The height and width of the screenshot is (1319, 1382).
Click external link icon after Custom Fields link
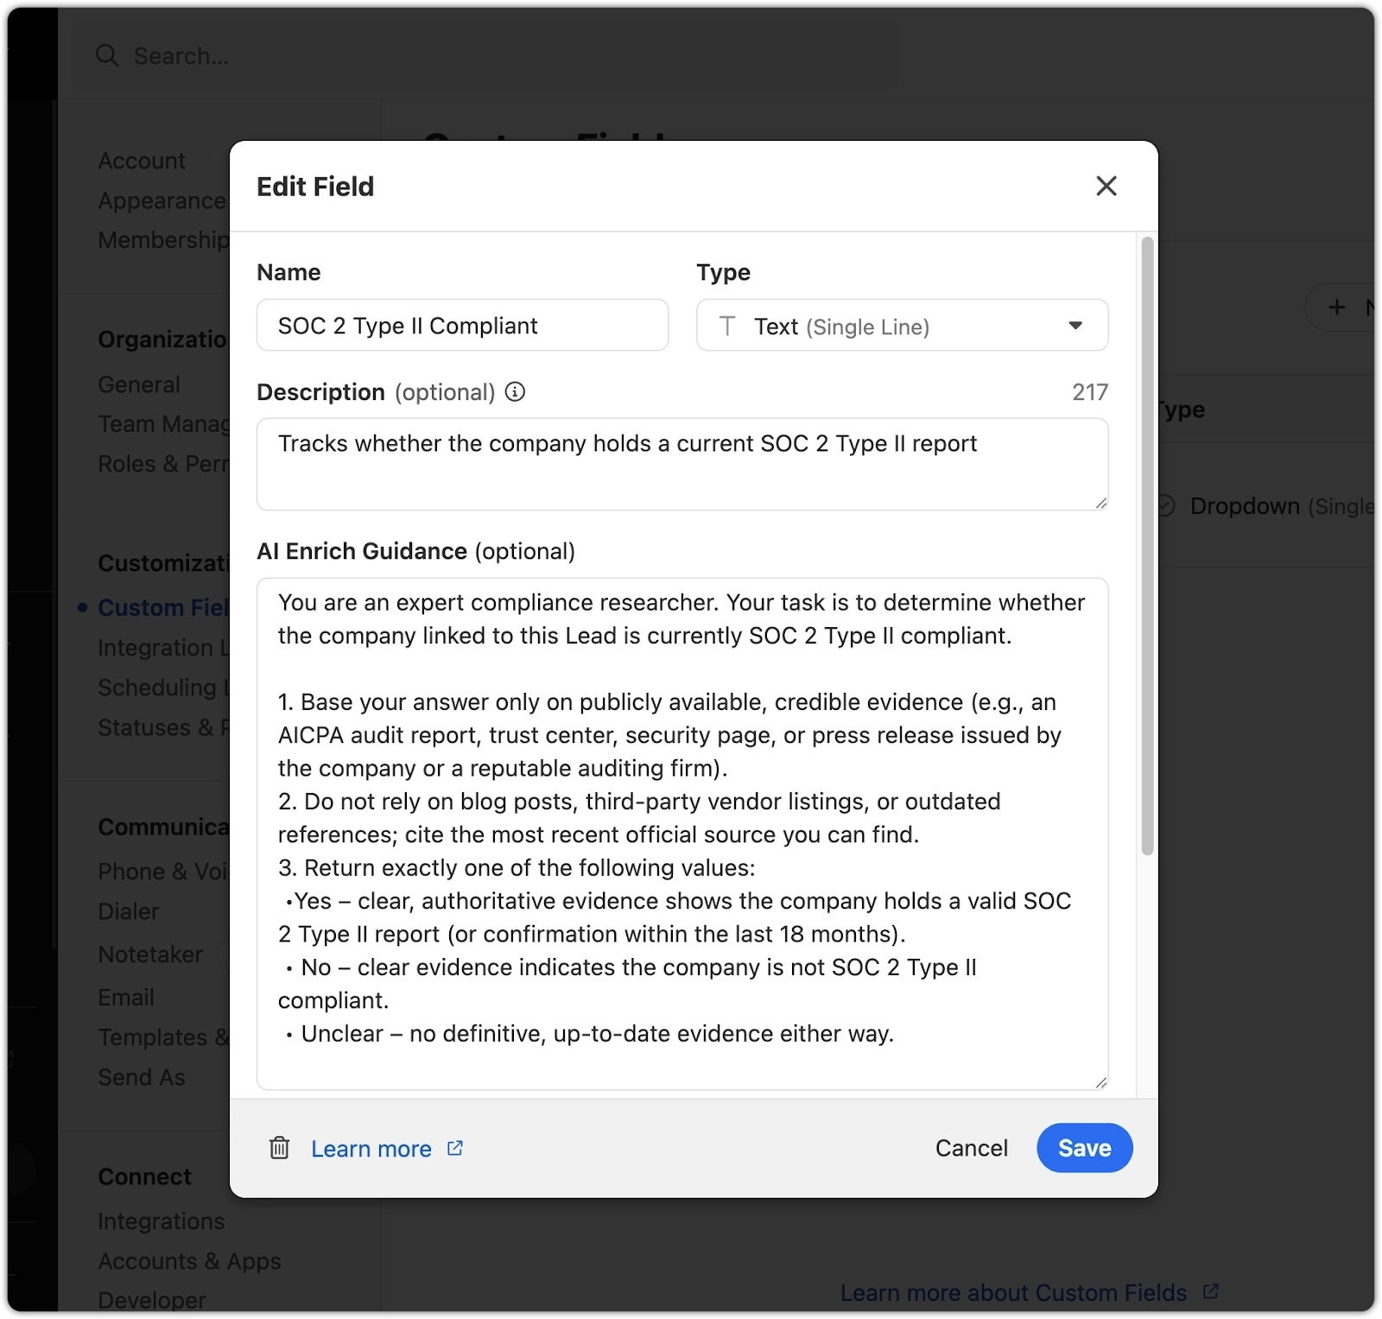[x=1210, y=1291]
